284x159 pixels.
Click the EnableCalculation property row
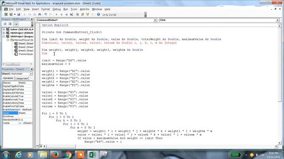pyautogui.click(x=17, y=96)
